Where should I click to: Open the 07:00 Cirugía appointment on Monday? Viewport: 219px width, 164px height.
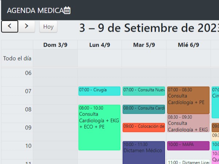99,91
